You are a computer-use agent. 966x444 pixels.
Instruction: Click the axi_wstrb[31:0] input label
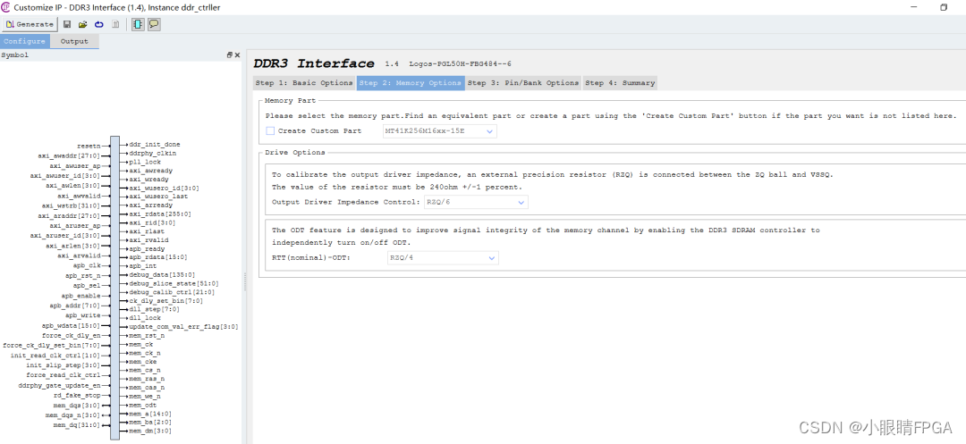click(71, 206)
